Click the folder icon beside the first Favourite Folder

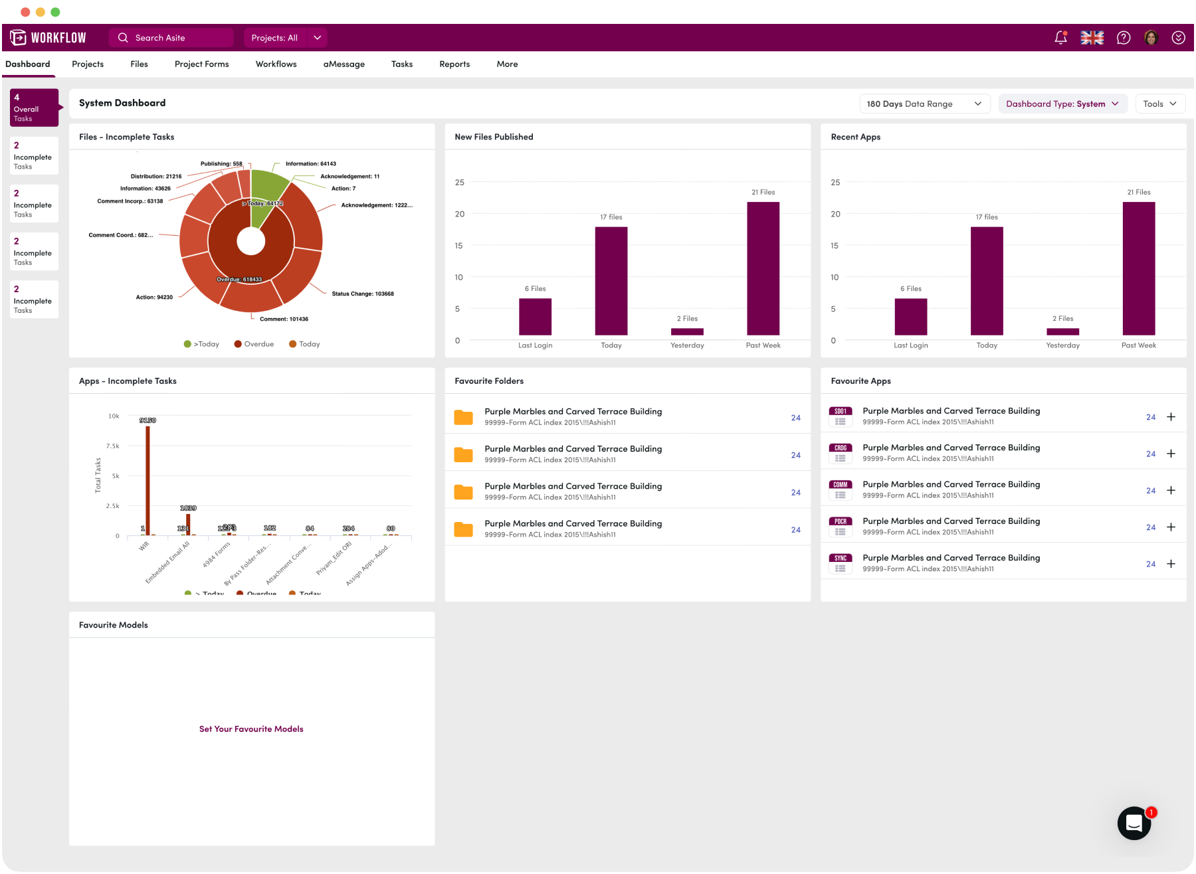point(464,416)
